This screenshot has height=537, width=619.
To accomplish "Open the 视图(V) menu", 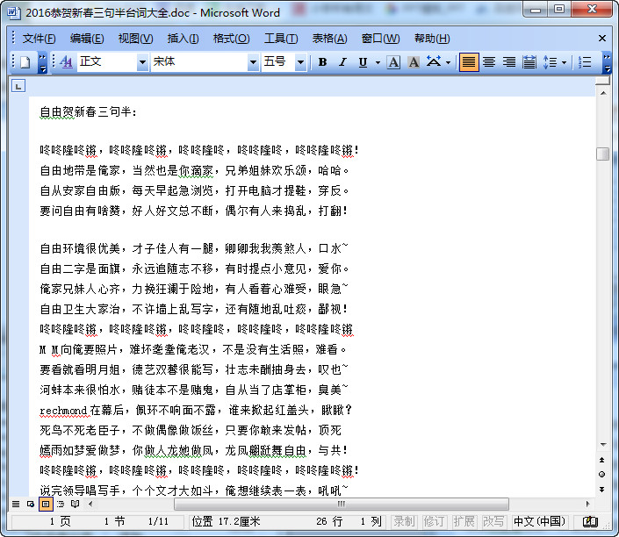I will [x=135, y=39].
